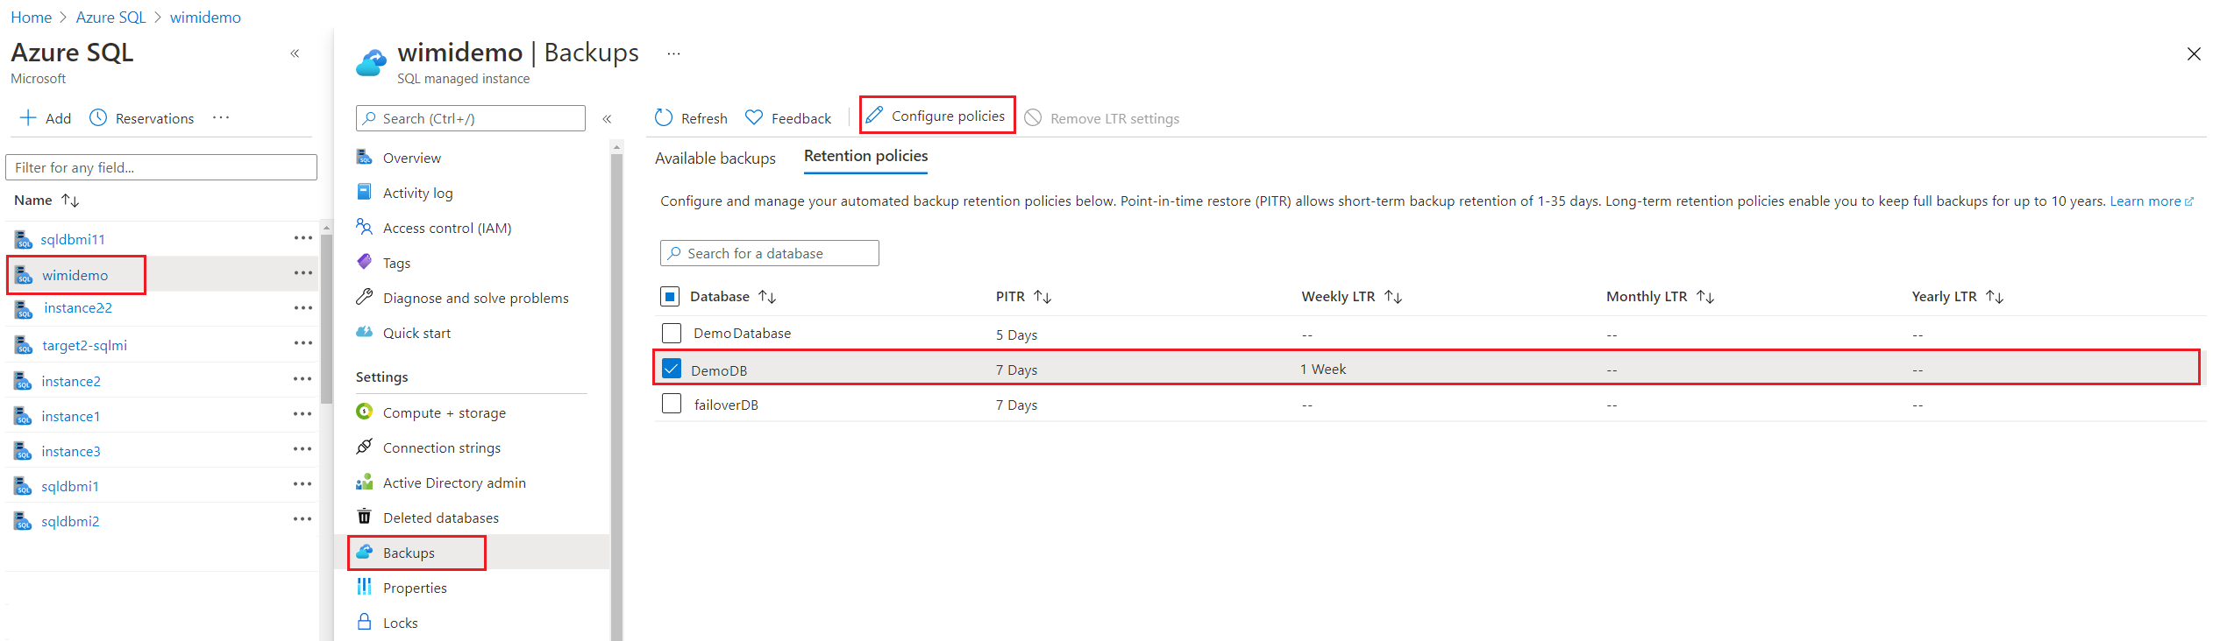
Task: Open wimidemo breadcrumb link
Action: (205, 17)
